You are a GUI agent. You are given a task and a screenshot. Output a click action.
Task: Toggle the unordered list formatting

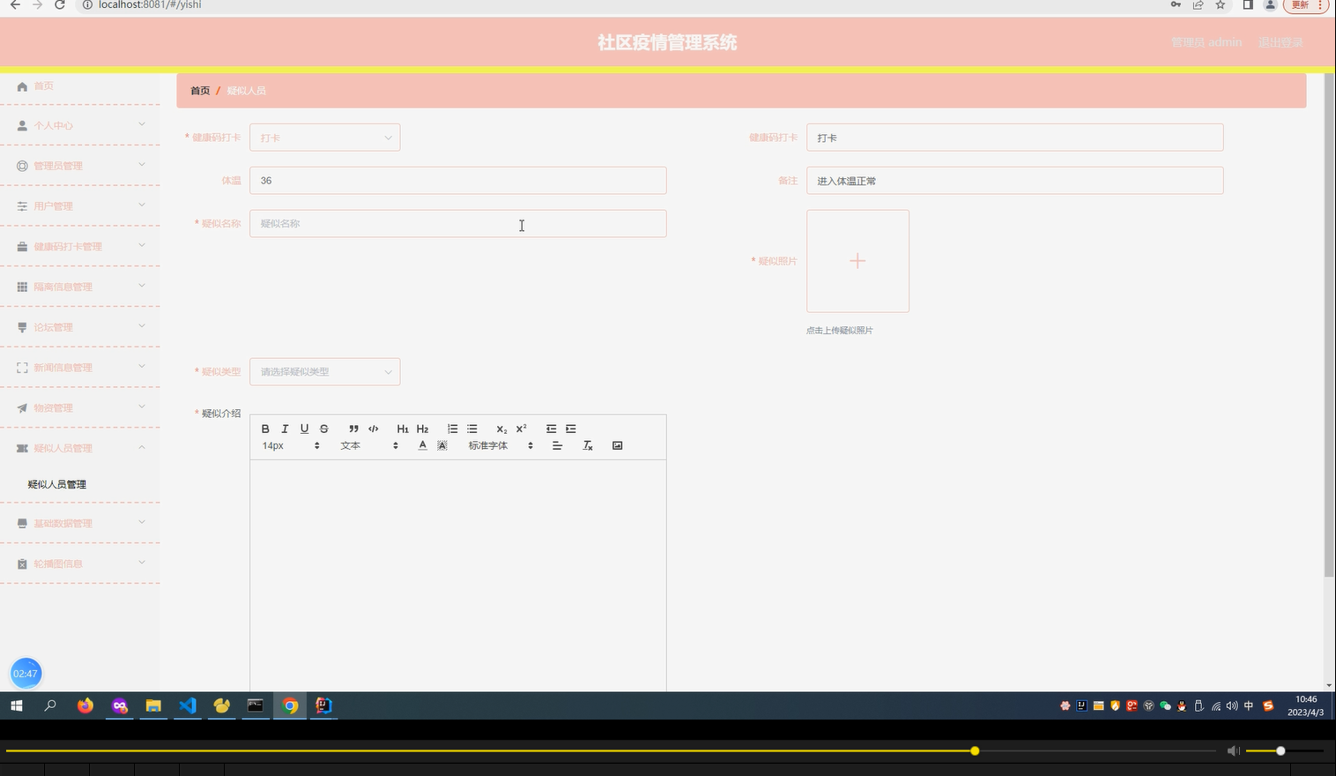pos(471,429)
